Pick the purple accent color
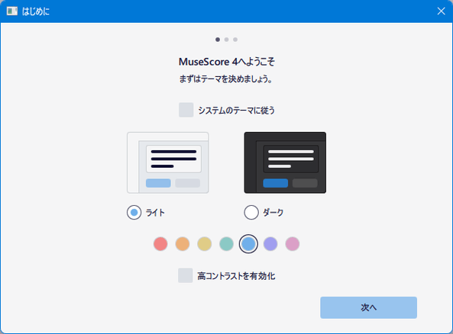The width and height of the screenshot is (453, 334). [x=270, y=244]
